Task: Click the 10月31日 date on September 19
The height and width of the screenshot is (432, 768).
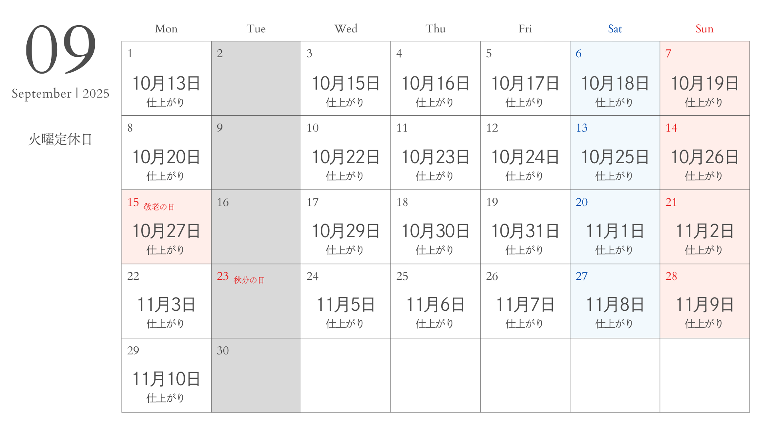Action: (525, 231)
